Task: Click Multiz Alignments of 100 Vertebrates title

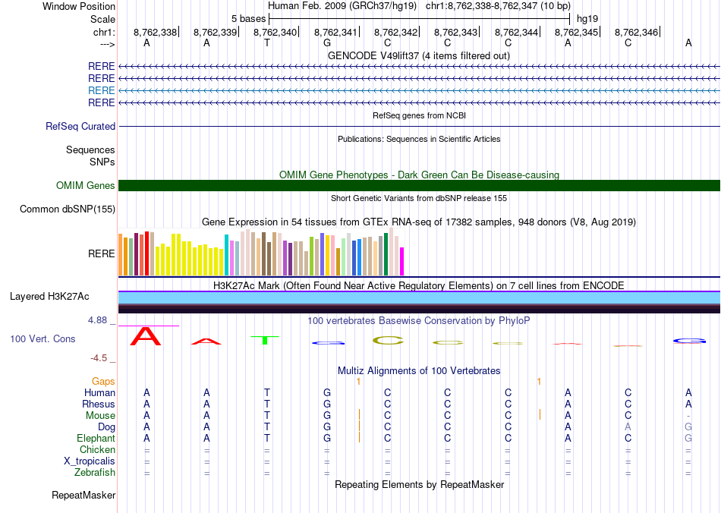Action: (x=419, y=370)
